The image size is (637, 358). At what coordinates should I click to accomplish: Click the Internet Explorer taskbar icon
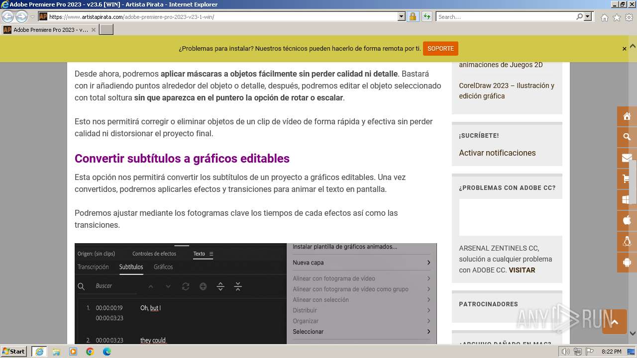click(x=39, y=352)
